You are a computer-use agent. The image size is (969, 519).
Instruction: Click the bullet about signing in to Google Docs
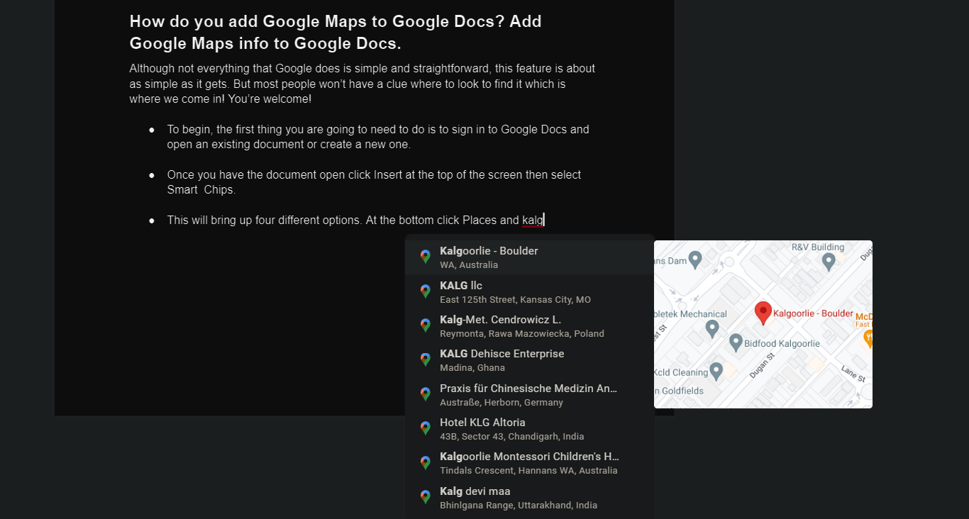tap(378, 137)
